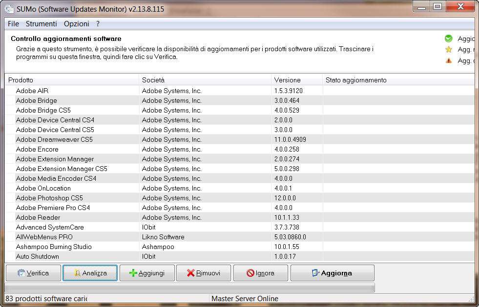Maximize the SUMo window
This screenshot has width=479, height=307.
click(x=438, y=7)
